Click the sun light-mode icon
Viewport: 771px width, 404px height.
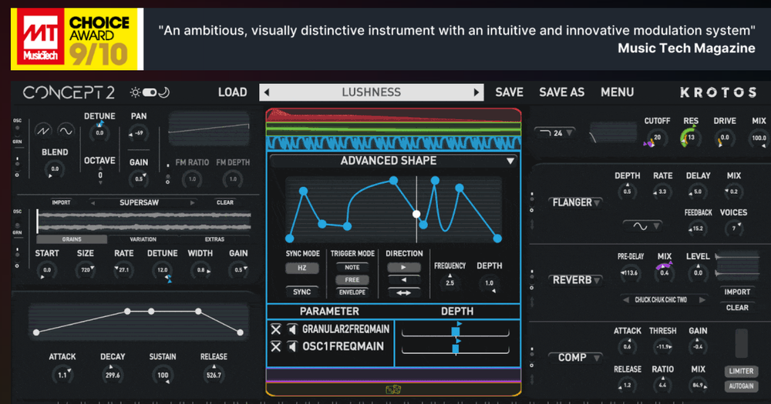(x=135, y=92)
